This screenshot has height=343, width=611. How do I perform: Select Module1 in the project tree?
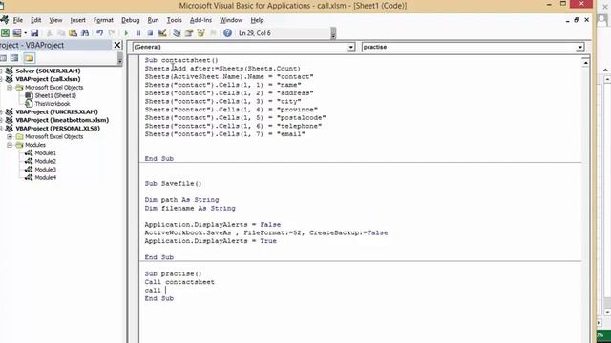[x=45, y=153]
